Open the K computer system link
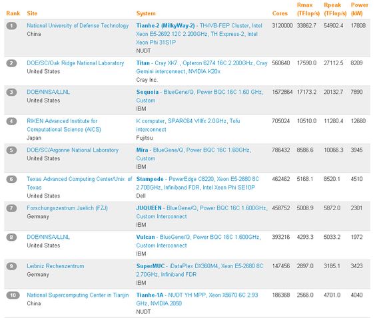 coord(188,125)
